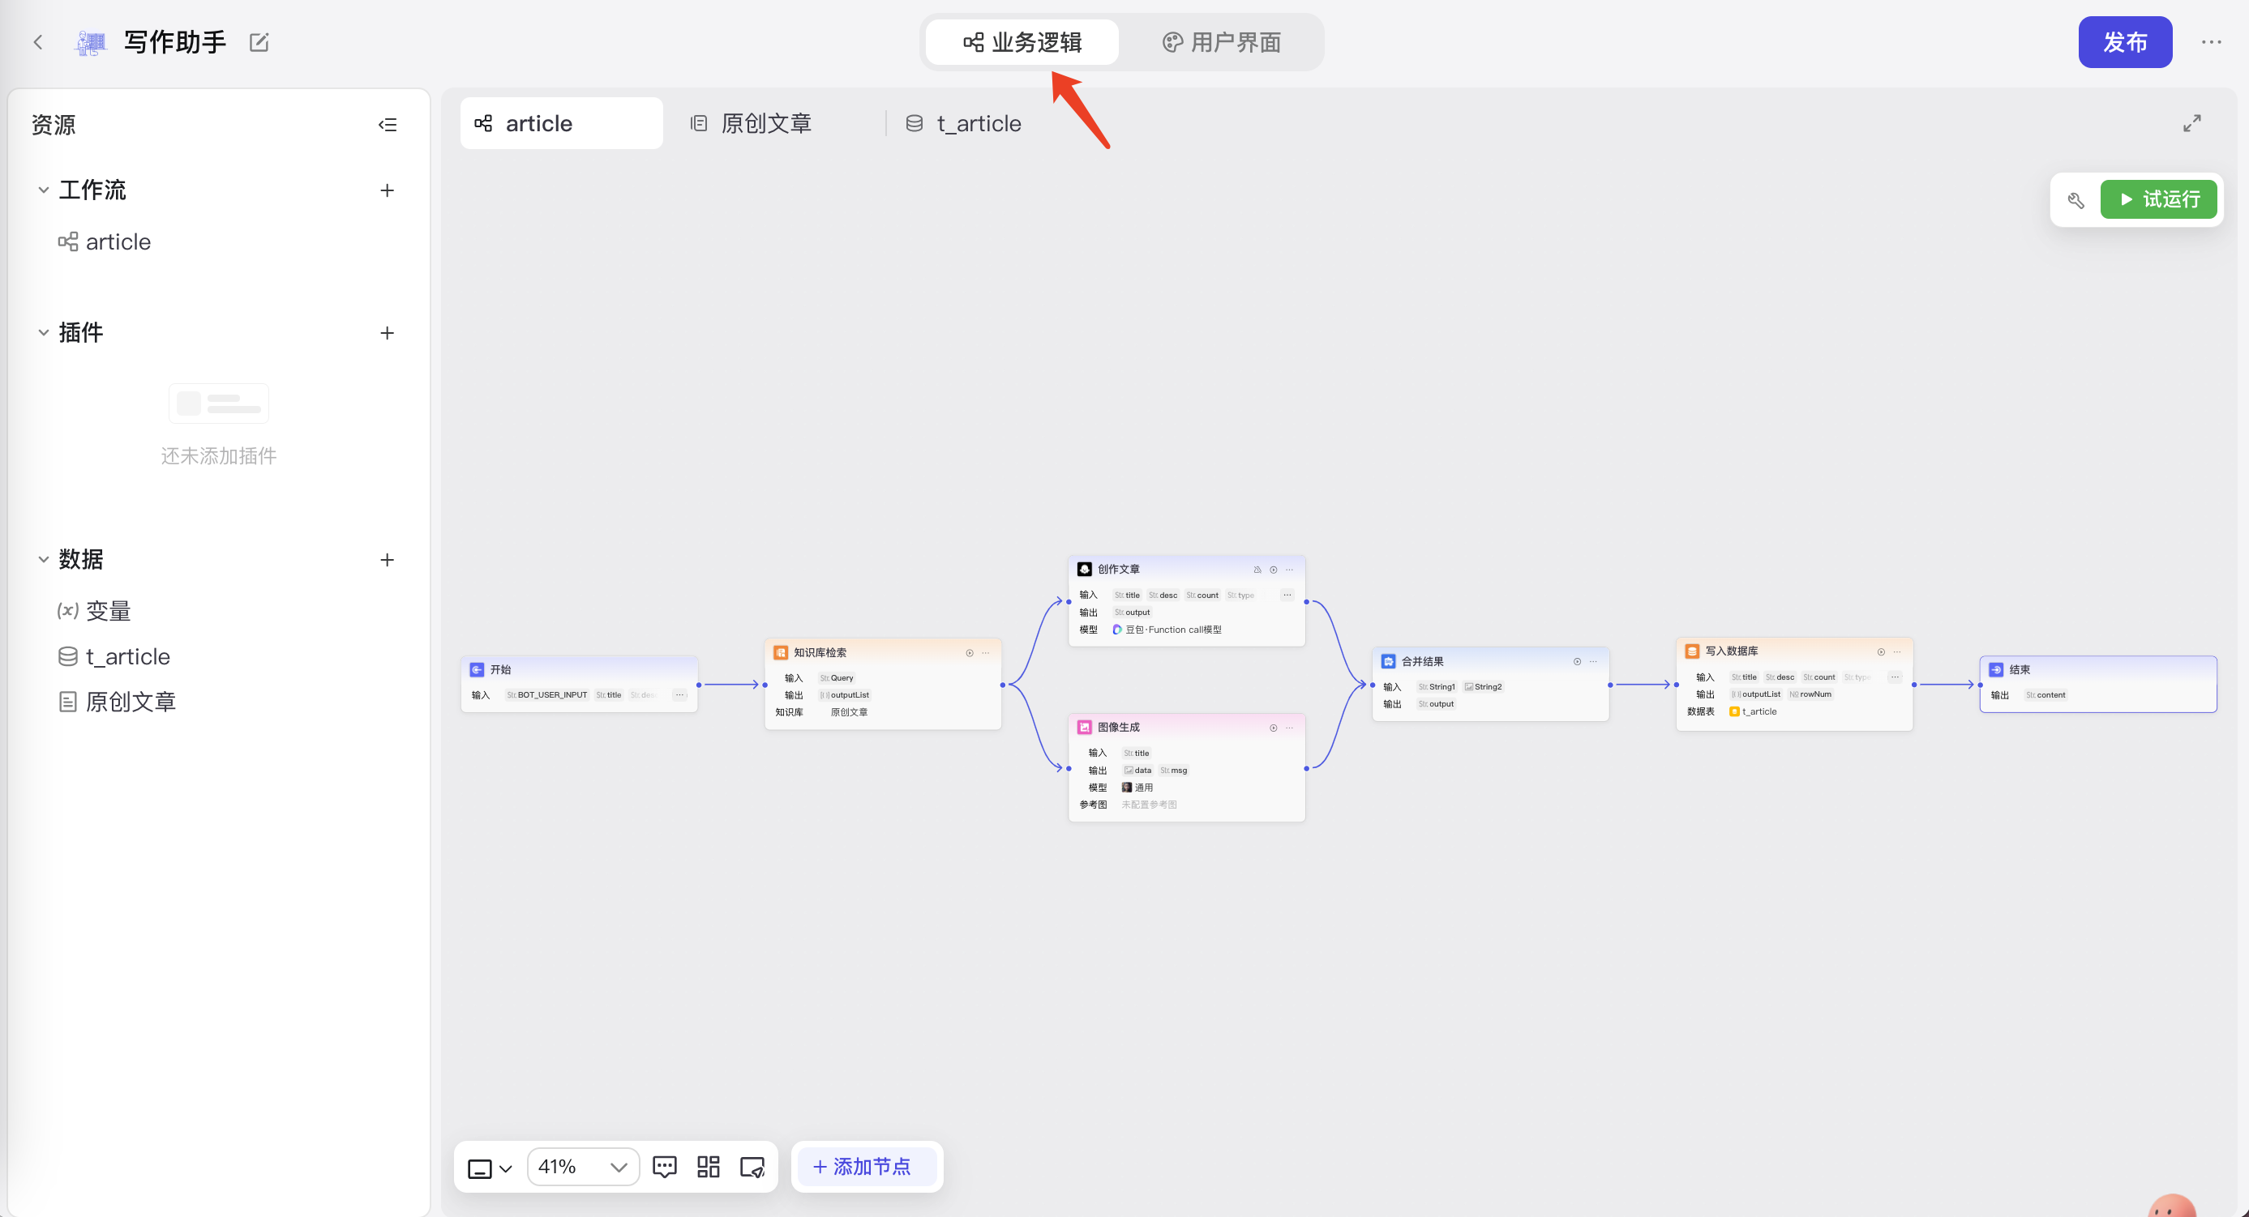
Task: Expand canvas to fullscreen
Action: coord(2191,123)
